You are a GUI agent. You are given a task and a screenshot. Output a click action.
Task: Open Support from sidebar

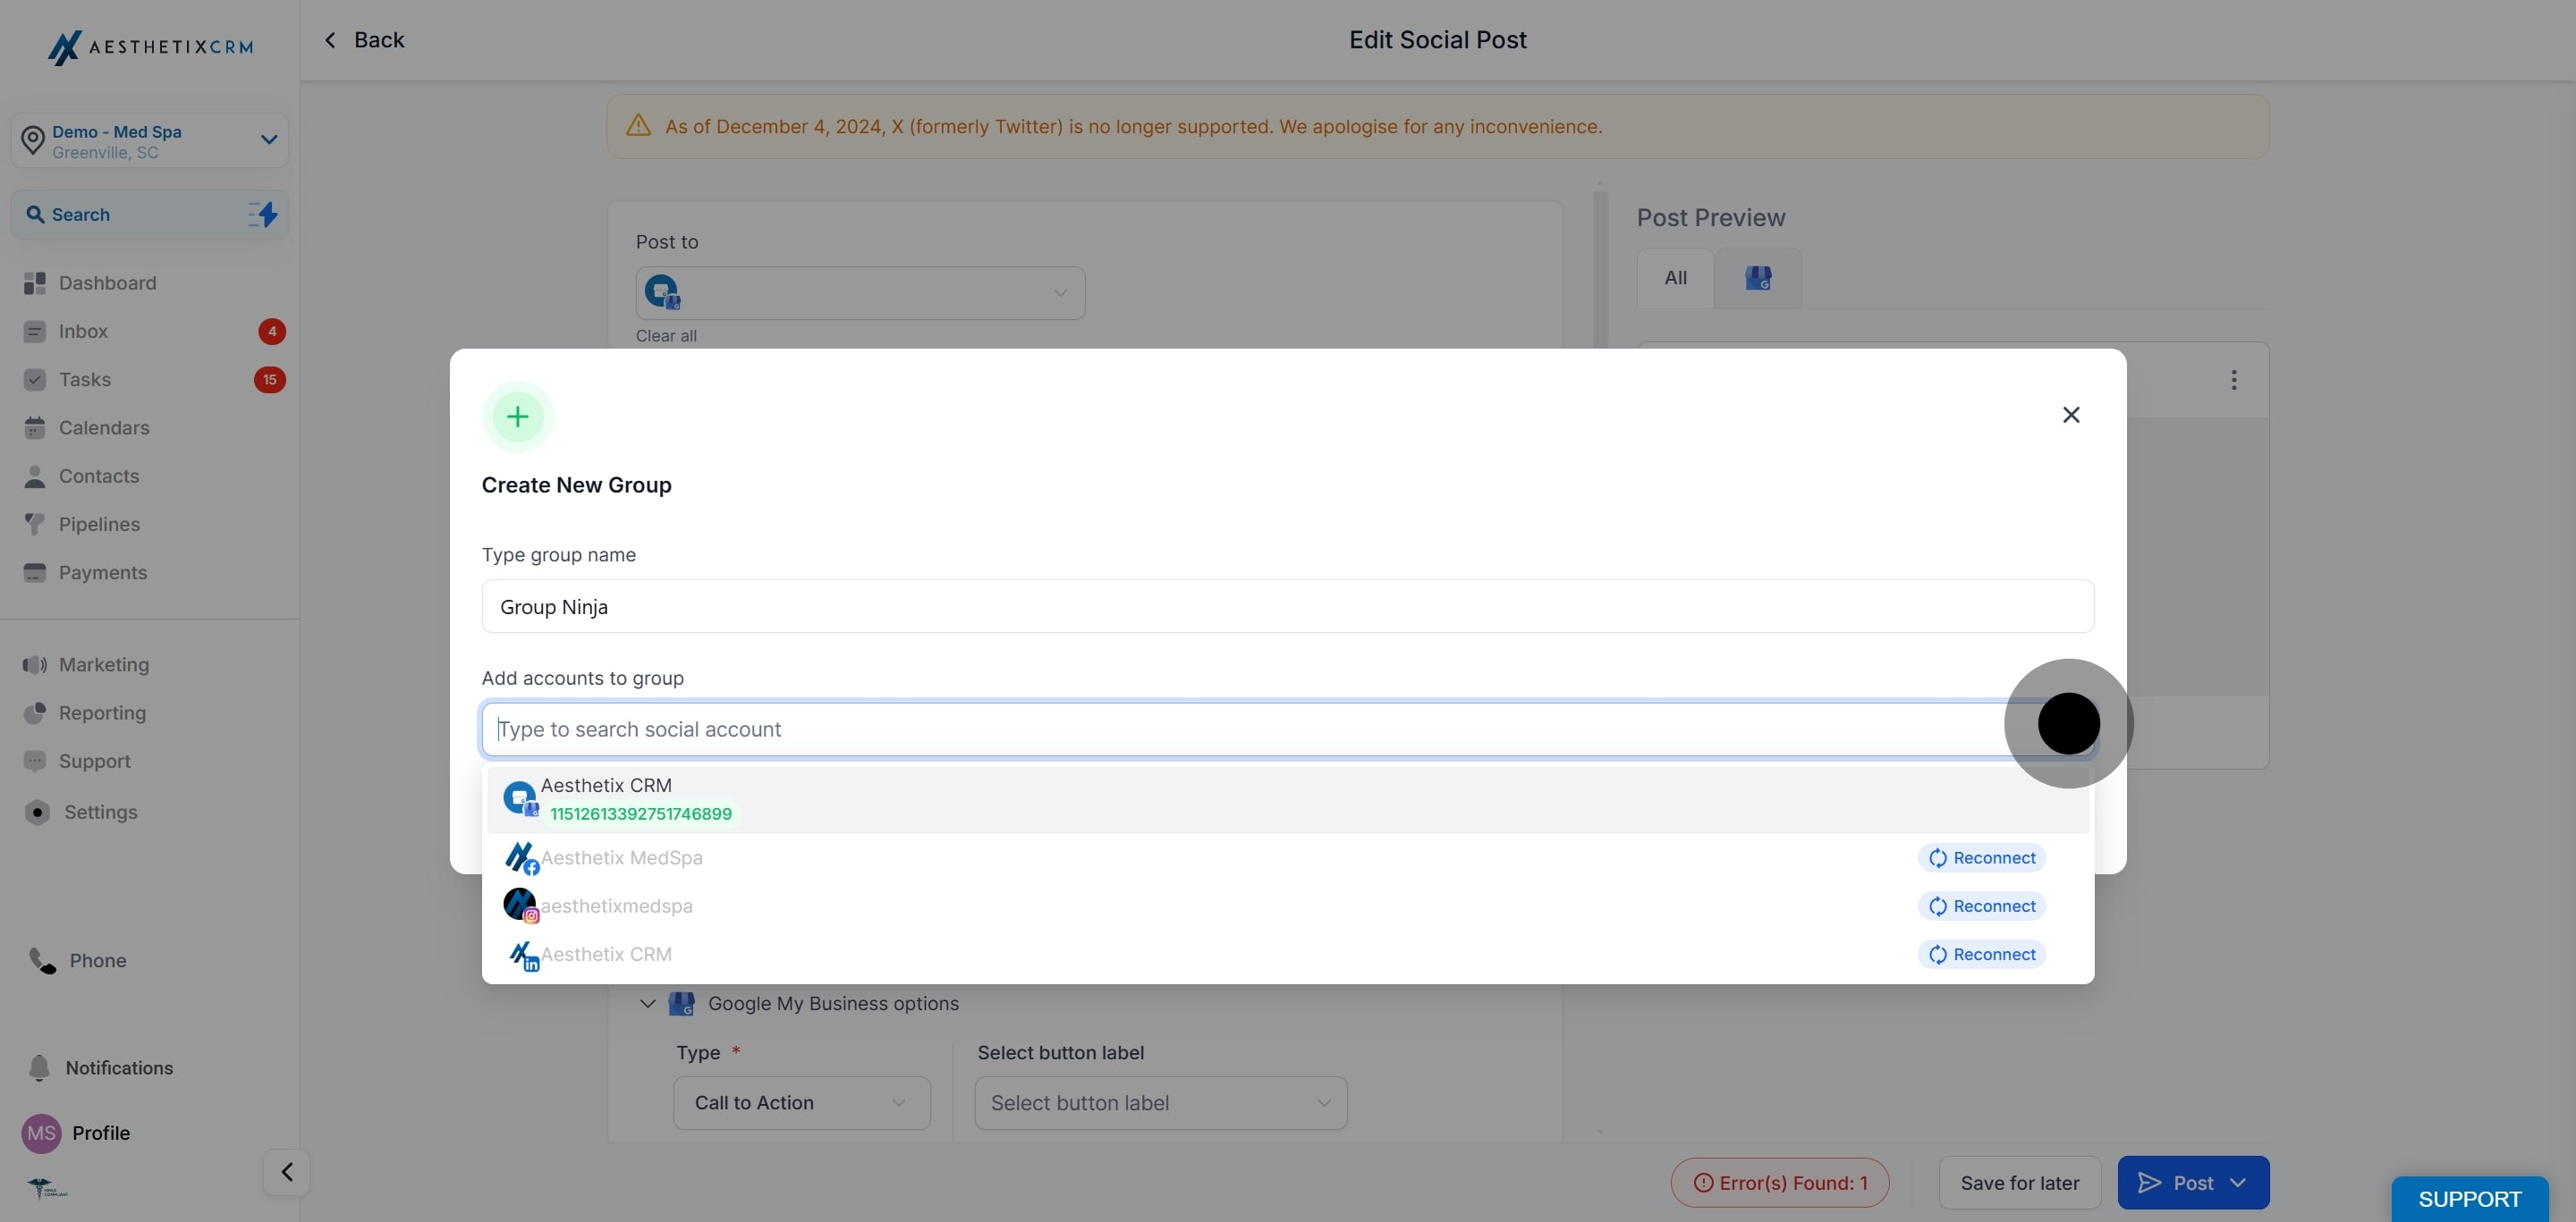click(x=95, y=762)
